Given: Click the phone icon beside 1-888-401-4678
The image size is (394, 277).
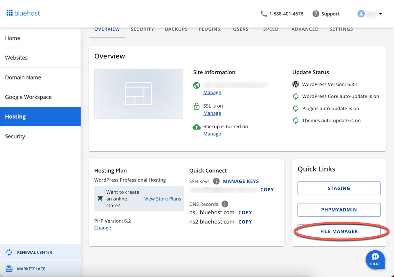Looking at the screenshot, I should coord(263,13).
